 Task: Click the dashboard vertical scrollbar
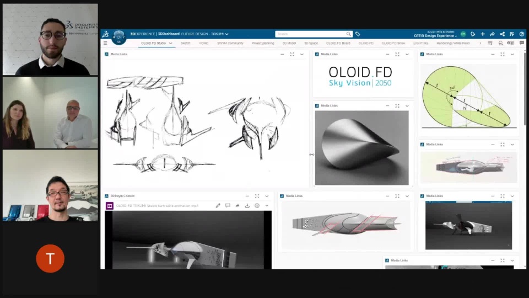click(525, 89)
